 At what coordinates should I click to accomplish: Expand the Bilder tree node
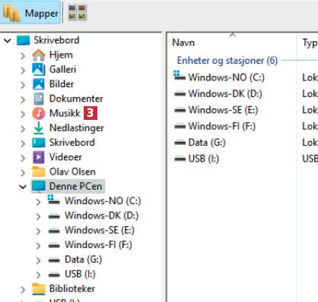tap(23, 85)
